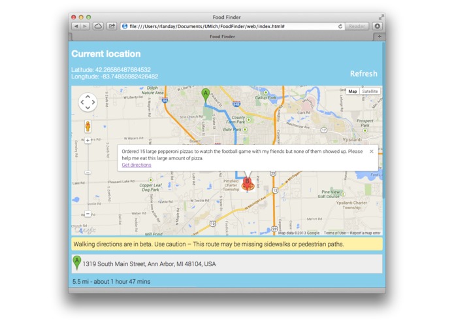Reload page using address bar reload icon
The width and height of the screenshot is (454, 323).
[x=340, y=26]
